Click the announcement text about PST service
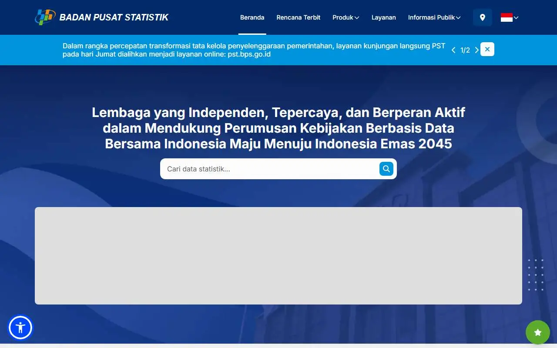 tap(254, 50)
